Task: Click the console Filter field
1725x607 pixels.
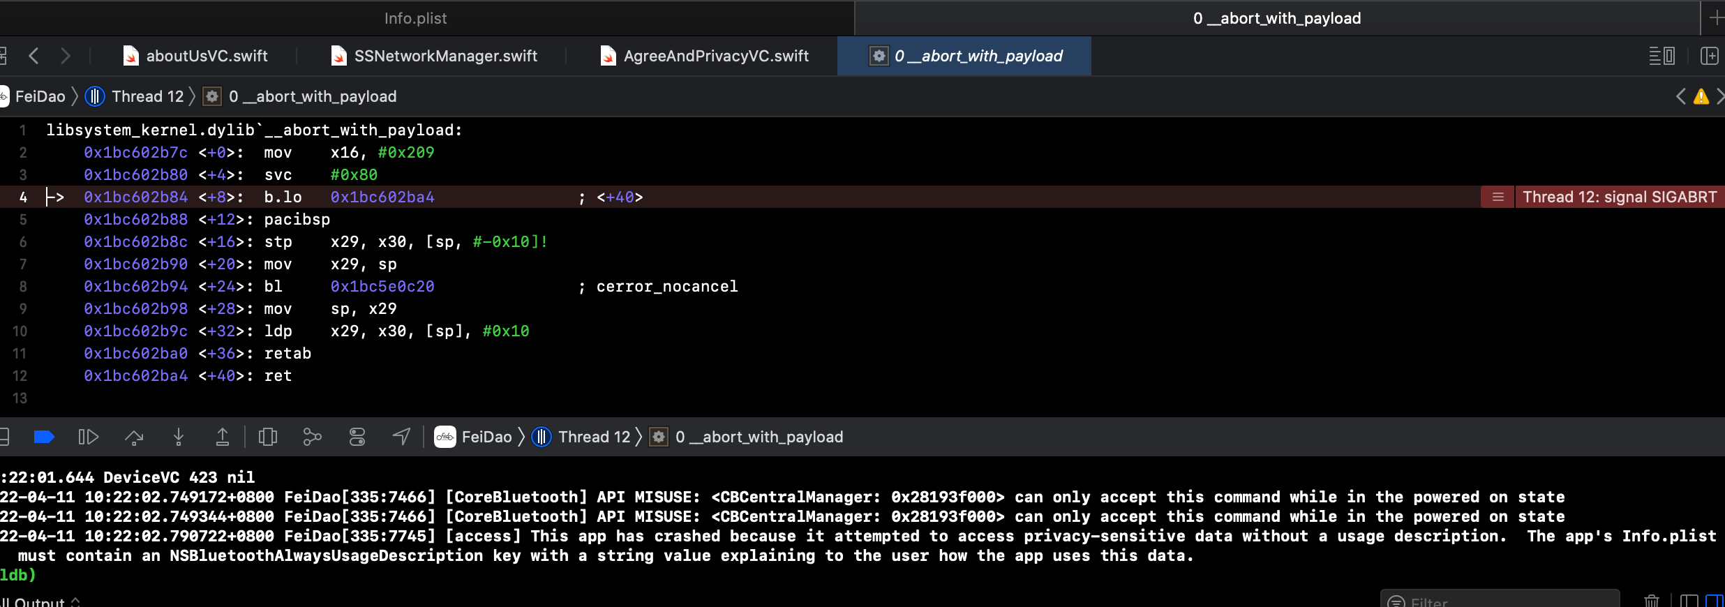Action: (1500, 600)
